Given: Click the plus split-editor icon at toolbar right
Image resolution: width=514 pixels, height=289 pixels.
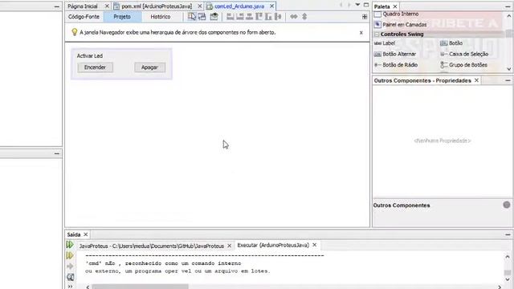Looking at the screenshot, I should click(365, 17).
